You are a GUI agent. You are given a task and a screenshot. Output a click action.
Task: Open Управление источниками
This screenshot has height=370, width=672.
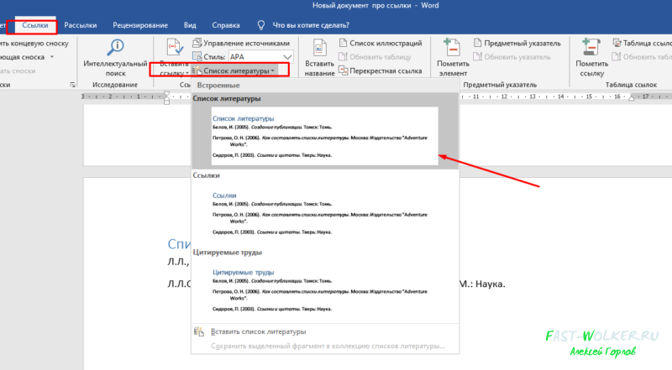[x=246, y=44]
